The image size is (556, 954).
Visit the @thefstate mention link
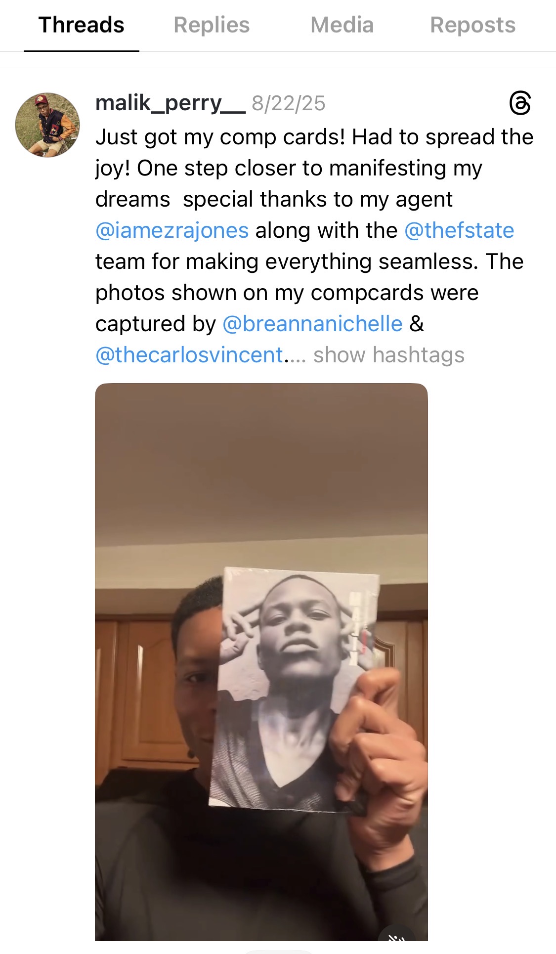(459, 230)
